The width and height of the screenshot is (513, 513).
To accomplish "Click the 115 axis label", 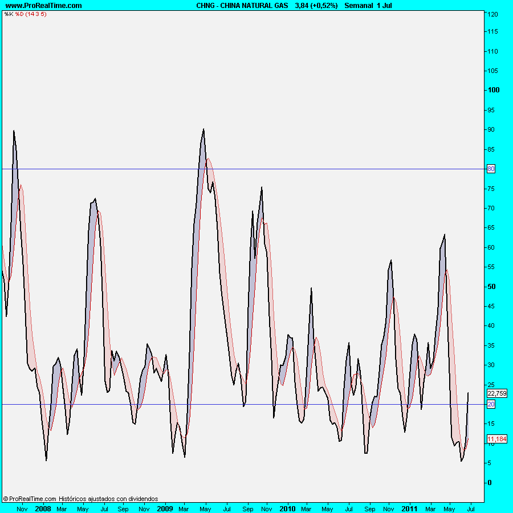I will tap(492, 31).
